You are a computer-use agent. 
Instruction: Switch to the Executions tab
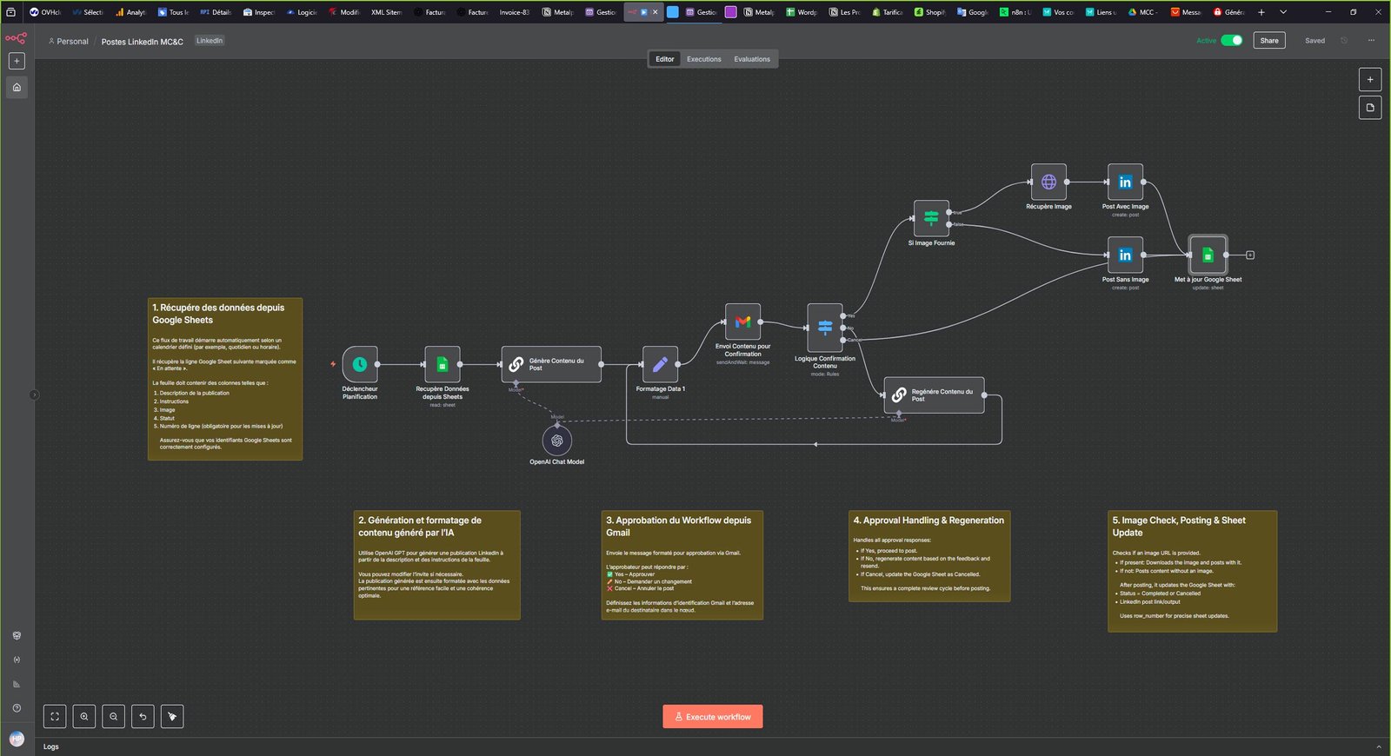click(703, 59)
